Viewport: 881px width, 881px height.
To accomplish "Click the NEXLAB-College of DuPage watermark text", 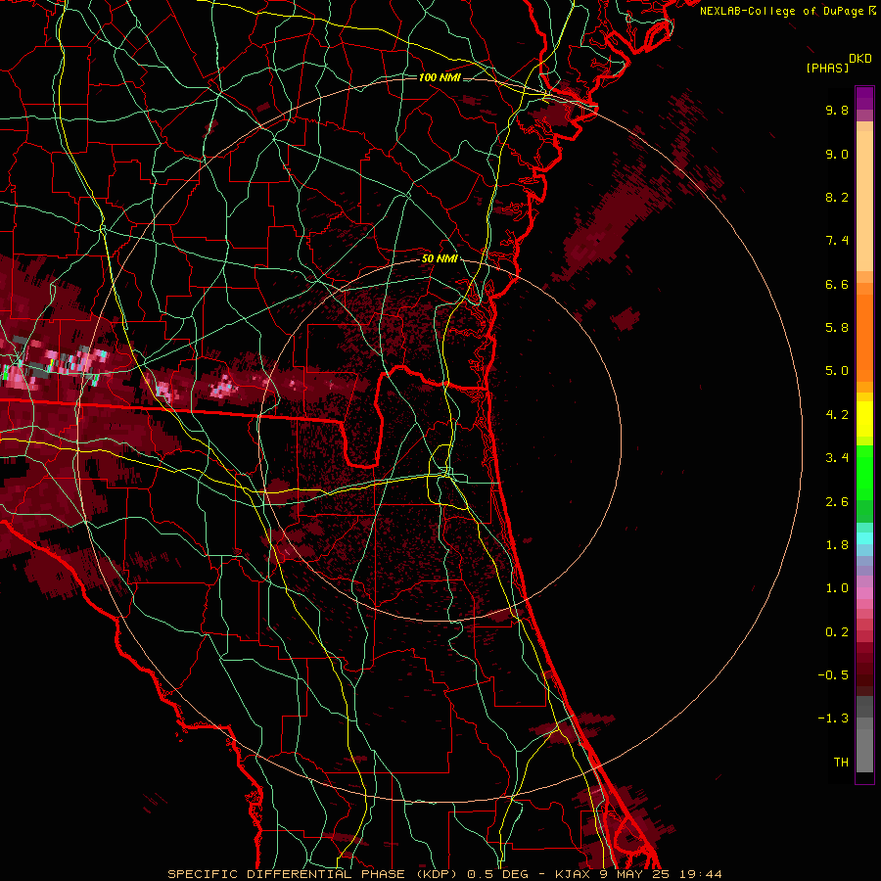I will point(783,11).
